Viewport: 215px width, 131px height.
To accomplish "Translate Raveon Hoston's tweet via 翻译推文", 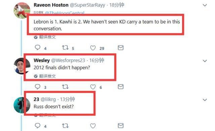I will (x=45, y=37).
